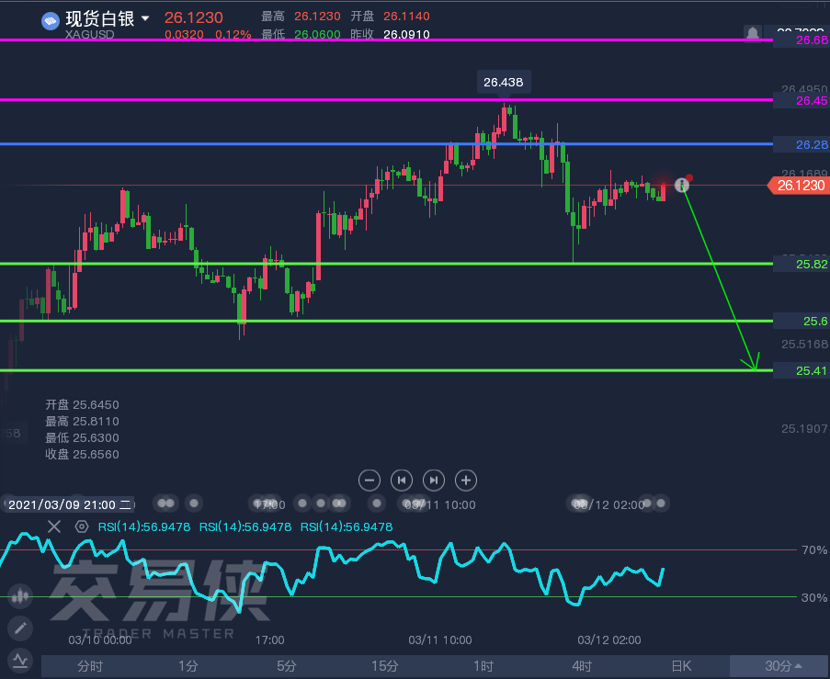Screen dimensions: 830x679
Task: Zoom in the chart with plus button
Action: pos(466,480)
